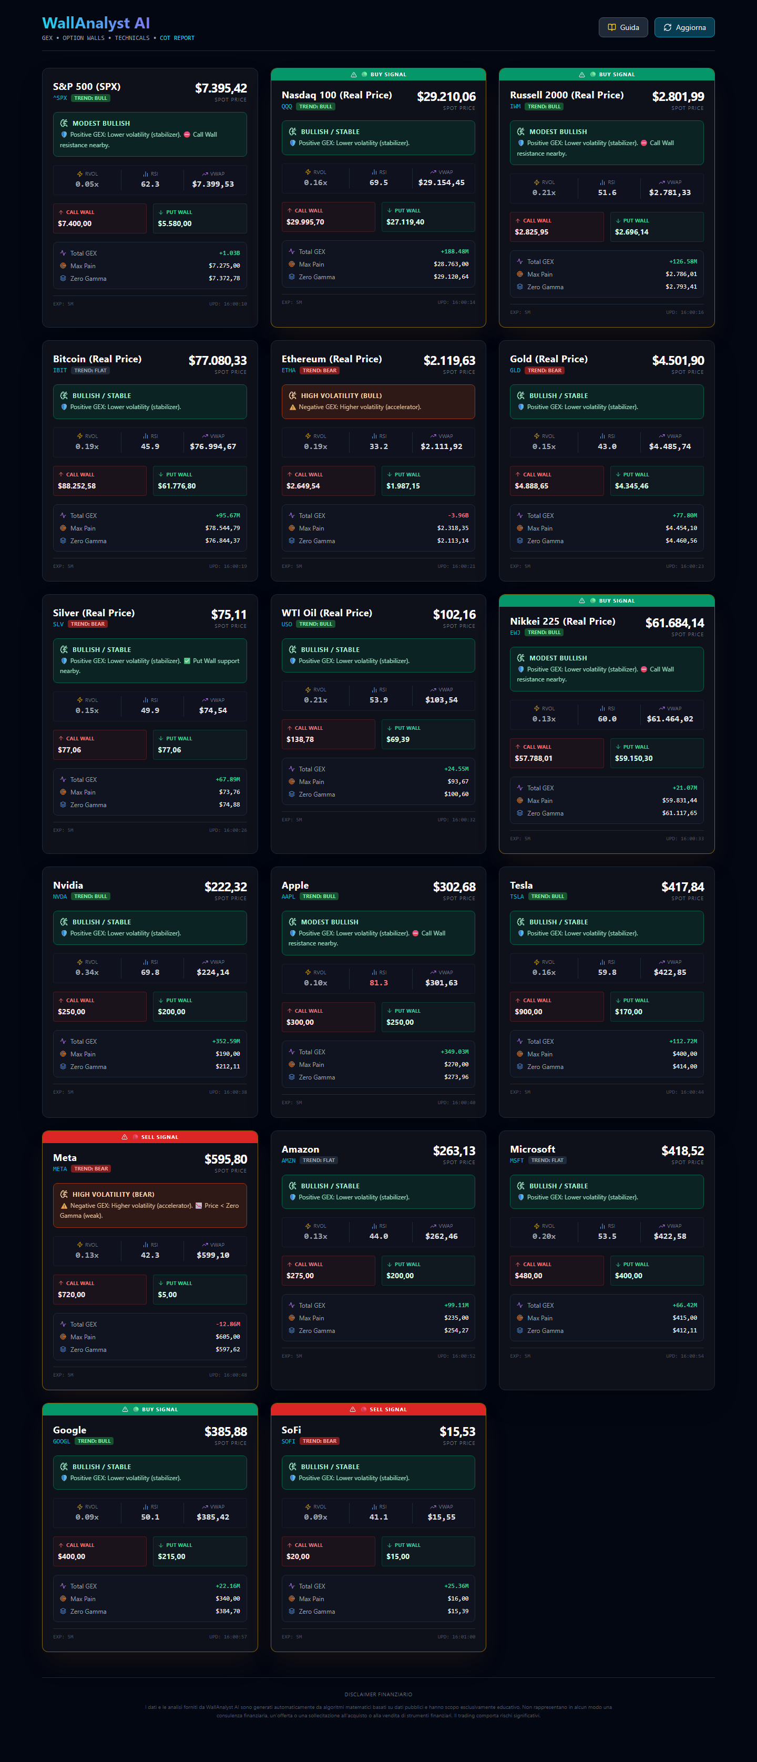Click the Microsoft Max Pain value $415,00
This screenshot has height=1762, width=757.
(x=685, y=1318)
